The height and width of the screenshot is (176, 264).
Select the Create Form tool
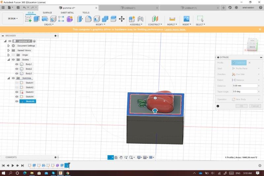tap(70, 19)
